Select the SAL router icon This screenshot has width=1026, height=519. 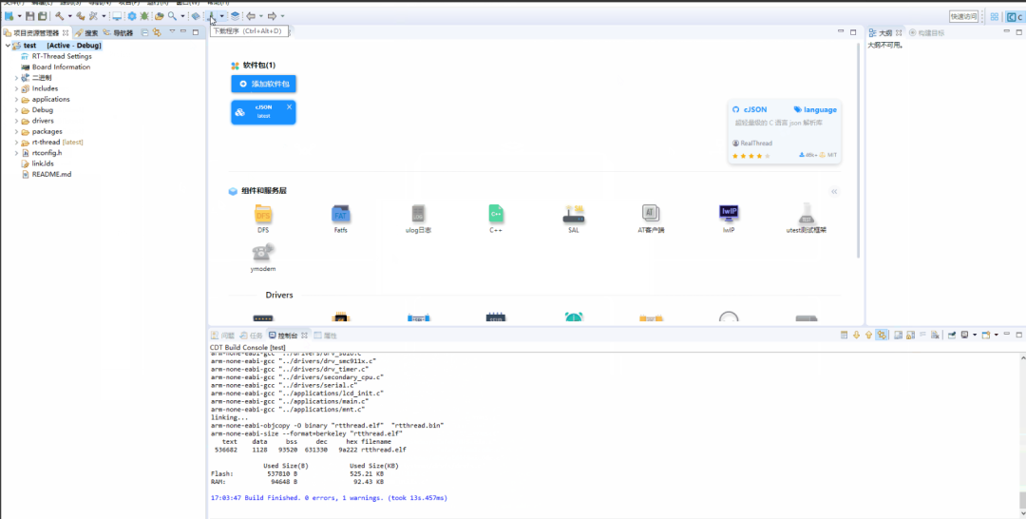573,214
